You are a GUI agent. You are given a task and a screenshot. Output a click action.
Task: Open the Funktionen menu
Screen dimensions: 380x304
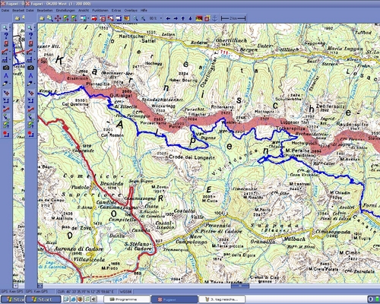pyautogui.click(x=100, y=11)
